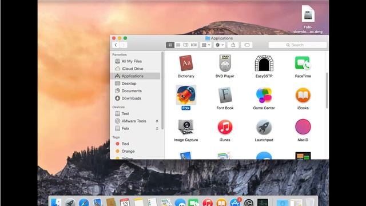Eject the VMware Tools volume

[x=157, y=121]
